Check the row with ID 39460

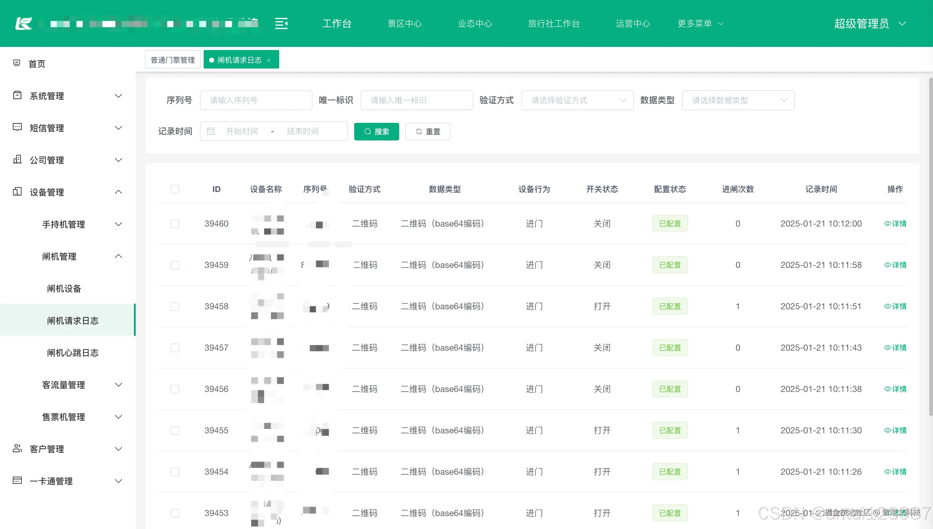click(x=175, y=223)
